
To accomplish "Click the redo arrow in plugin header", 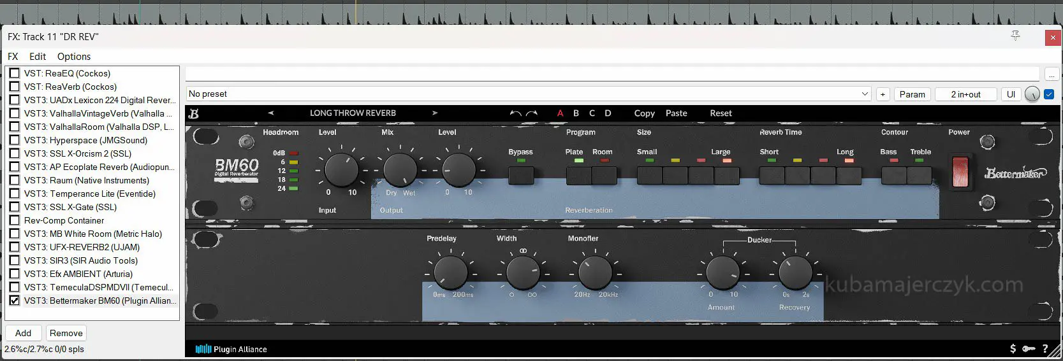I will (x=532, y=113).
